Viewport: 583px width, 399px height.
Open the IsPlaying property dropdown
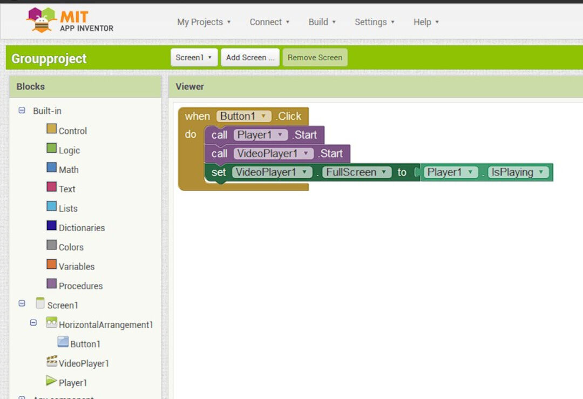click(518, 172)
